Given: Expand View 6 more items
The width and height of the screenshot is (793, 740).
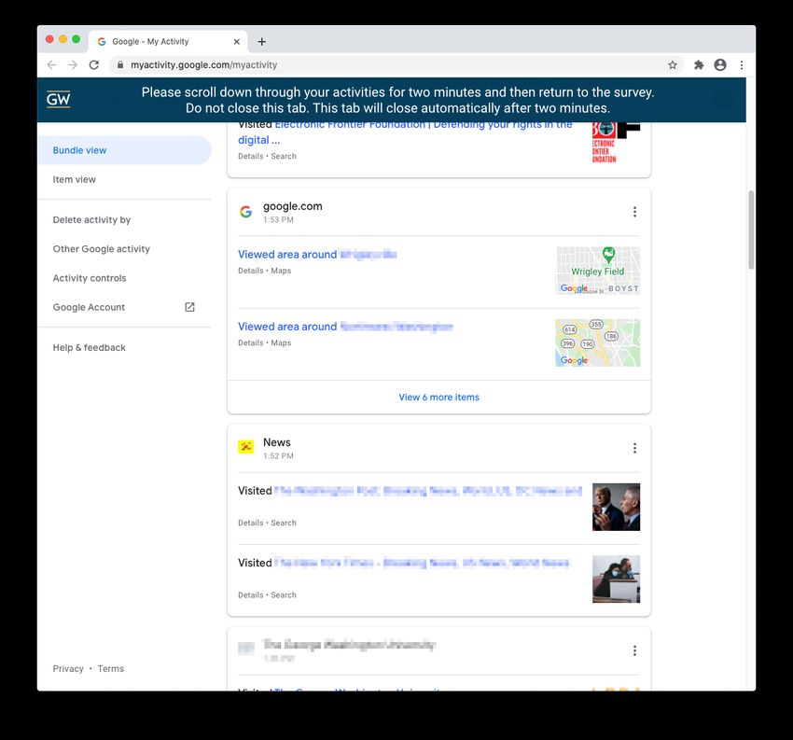Looking at the screenshot, I should (x=438, y=397).
